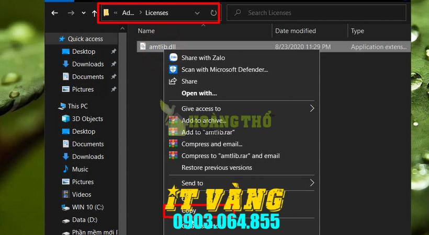Click pin icon beside Quick access Pictures
The image size is (429, 235).
(x=114, y=89)
